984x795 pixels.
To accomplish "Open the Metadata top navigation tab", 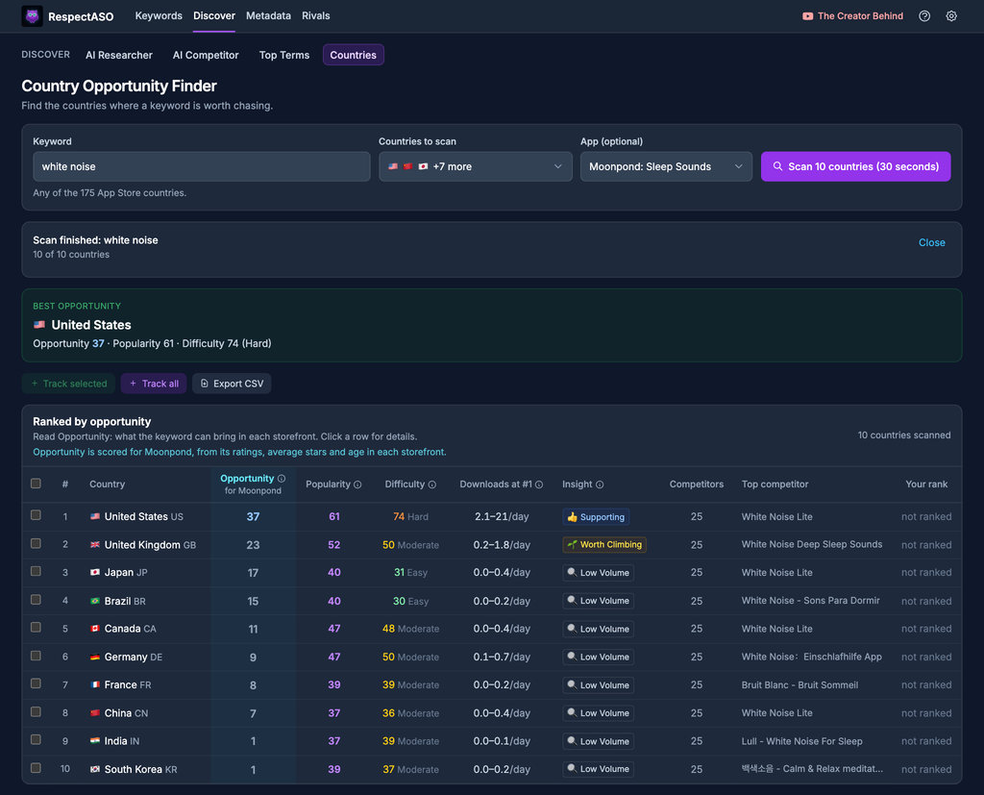I will (x=268, y=15).
